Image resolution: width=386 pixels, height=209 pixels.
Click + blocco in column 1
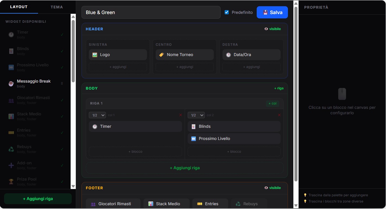click(x=135, y=152)
